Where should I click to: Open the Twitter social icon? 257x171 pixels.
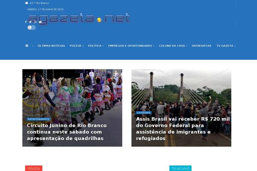click(30, 22)
